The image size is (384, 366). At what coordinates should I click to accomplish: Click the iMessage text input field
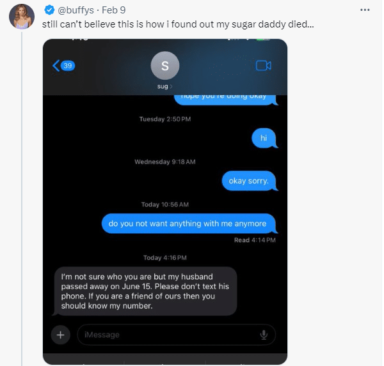[x=166, y=335]
